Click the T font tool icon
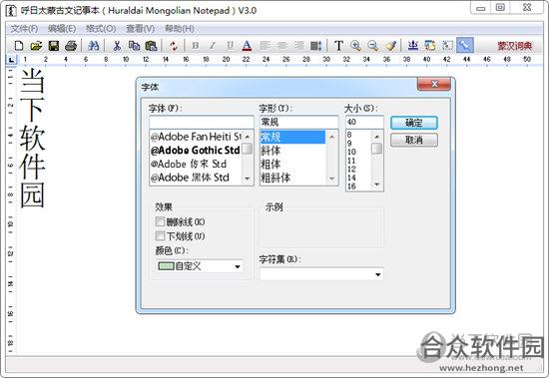 (338, 46)
